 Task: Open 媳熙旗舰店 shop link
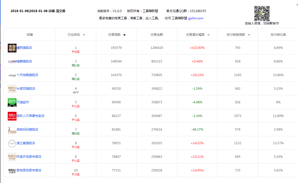tap(24, 48)
